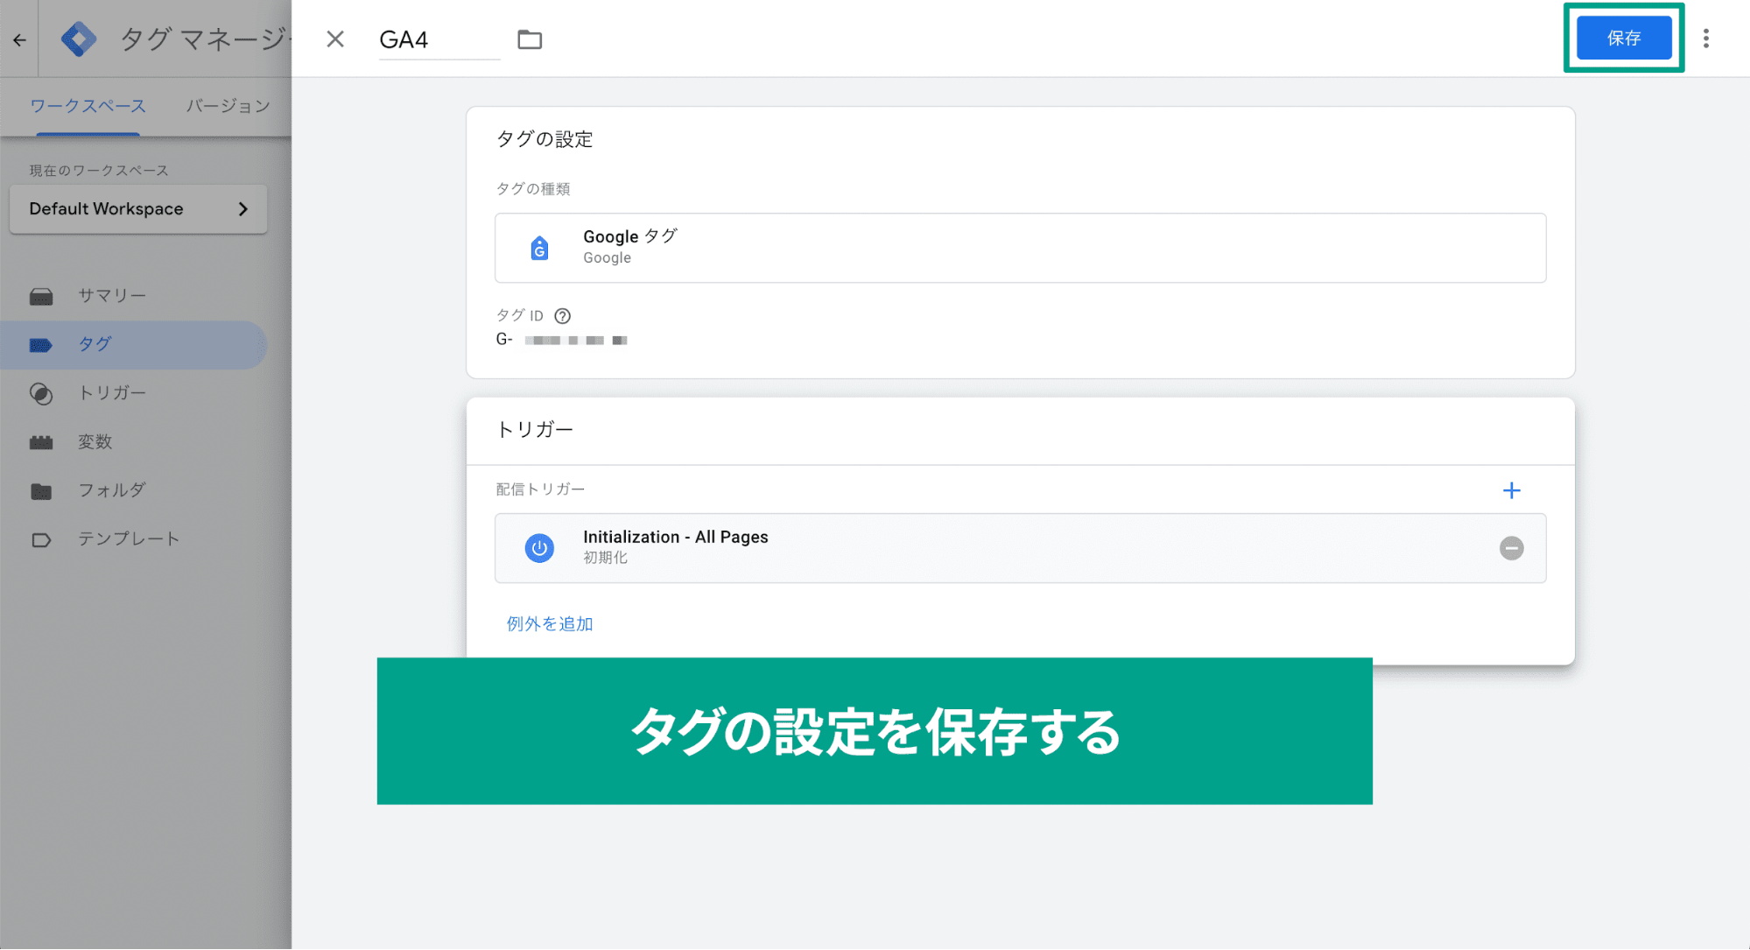The height and width of the screenshot is (950, 1750).
Task: Open the Initialization - All Pages trigger
Action: [x=1020, y=548]
